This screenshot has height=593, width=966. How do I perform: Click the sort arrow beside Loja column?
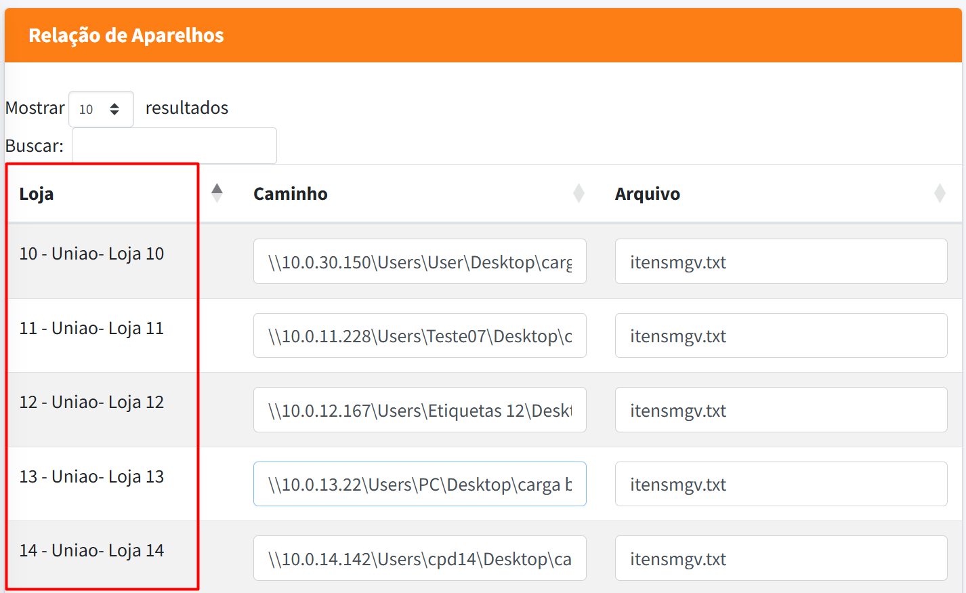tap(217, 193)
